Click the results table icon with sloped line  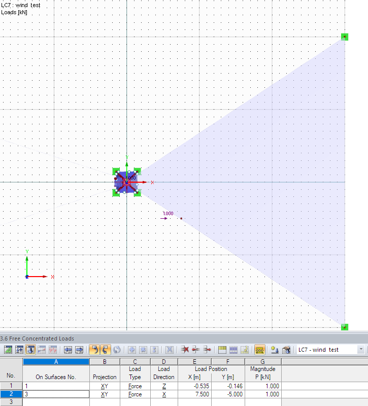(42, 350)
